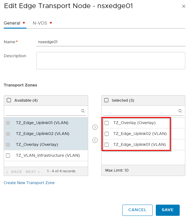Check the TZ_VLAN_Infrastructure (VLAN) checkbox

pos(8,155)
